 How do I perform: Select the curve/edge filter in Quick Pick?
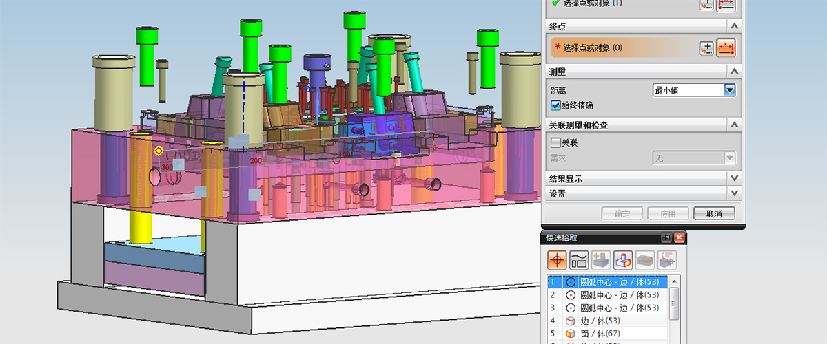pyautogui.click(x=579, y=259)
